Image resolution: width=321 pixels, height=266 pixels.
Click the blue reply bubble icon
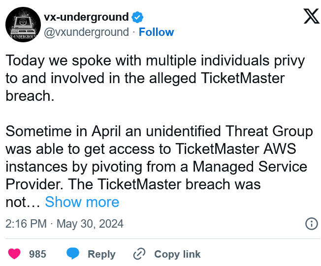(73, 253)
